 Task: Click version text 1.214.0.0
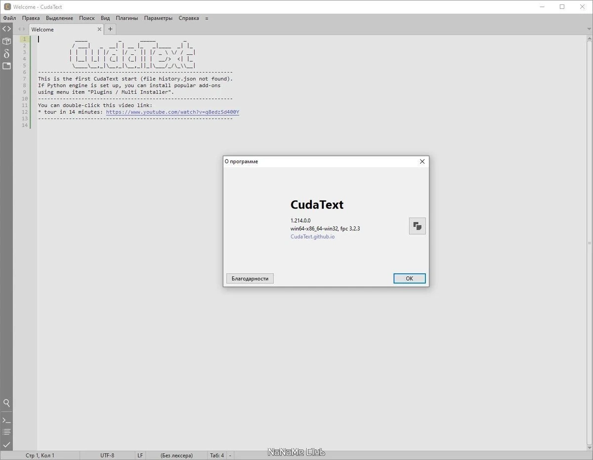(x=300, y=220)
